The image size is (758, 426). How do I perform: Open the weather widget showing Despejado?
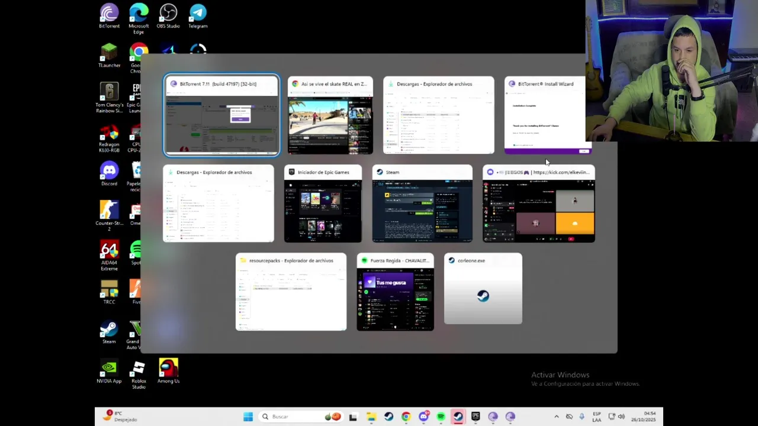(120, 417)
